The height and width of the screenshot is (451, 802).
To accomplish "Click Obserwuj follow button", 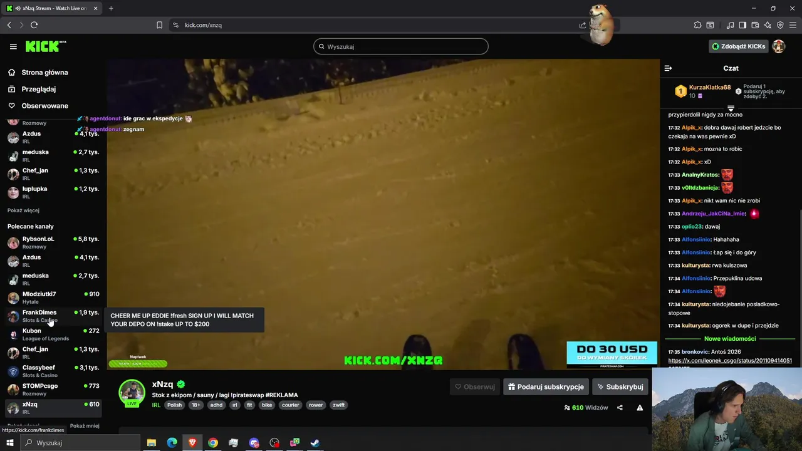I will [474, 386].
